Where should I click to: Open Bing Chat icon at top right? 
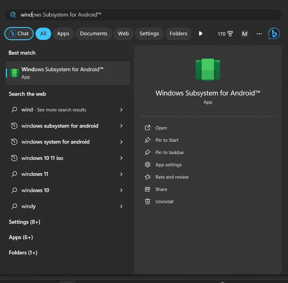pyautogui.click(x=274, y=33)
